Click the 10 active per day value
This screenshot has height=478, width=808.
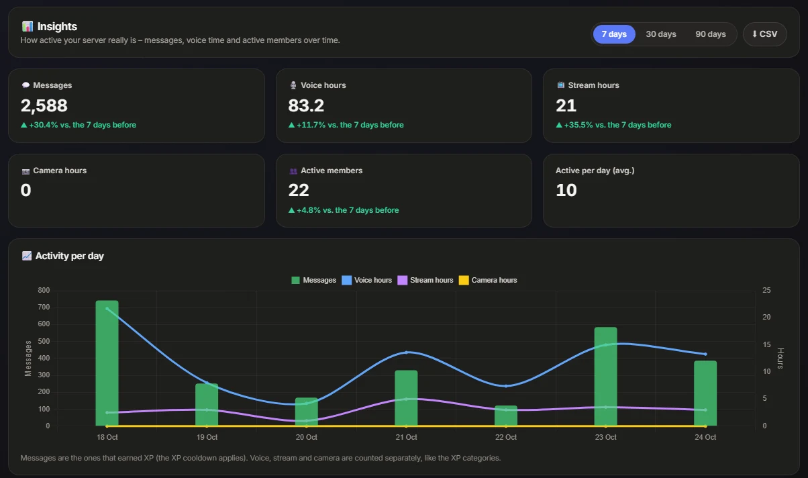[566, 191]
